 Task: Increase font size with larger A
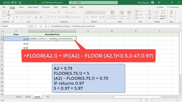click(x=40, y=12)
